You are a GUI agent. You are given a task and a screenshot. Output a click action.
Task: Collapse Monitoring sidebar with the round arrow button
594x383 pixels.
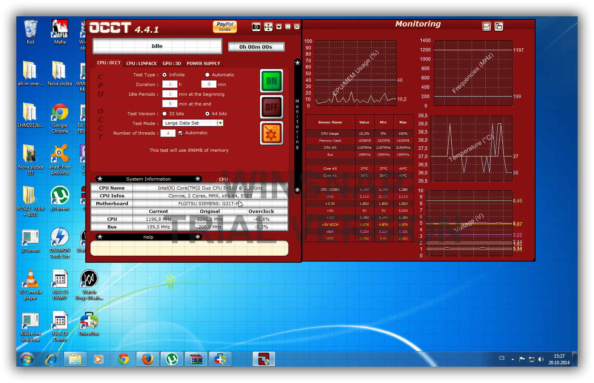pos(297,190)
